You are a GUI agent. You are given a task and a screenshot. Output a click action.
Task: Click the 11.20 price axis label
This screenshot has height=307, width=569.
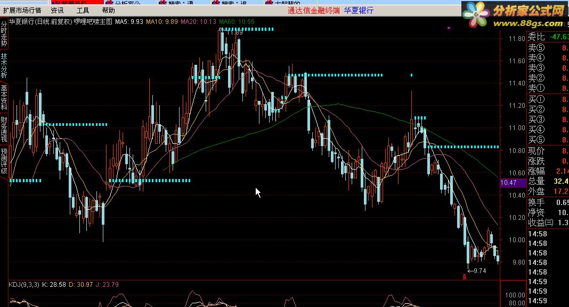[x=517, y=106]
